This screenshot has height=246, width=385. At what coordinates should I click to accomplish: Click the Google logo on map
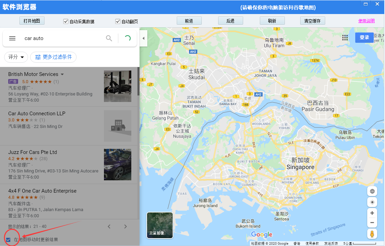pos(262,234)
